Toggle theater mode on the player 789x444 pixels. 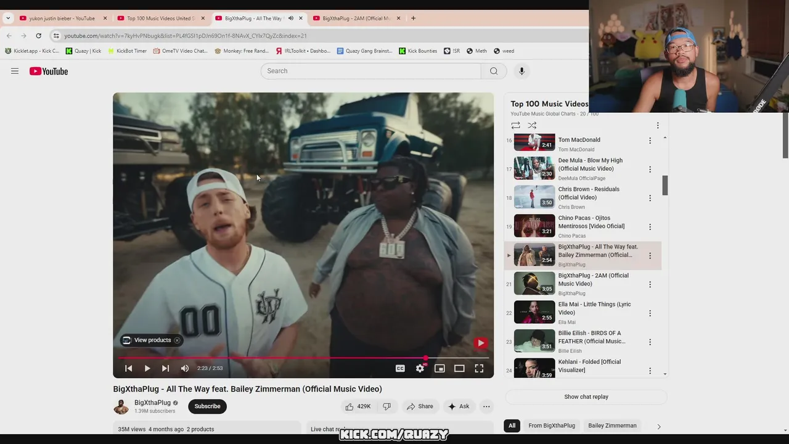click(459, 368)
